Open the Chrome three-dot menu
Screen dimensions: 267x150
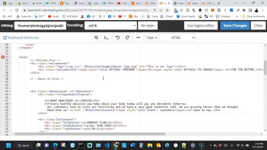click(x=263, y=10)
